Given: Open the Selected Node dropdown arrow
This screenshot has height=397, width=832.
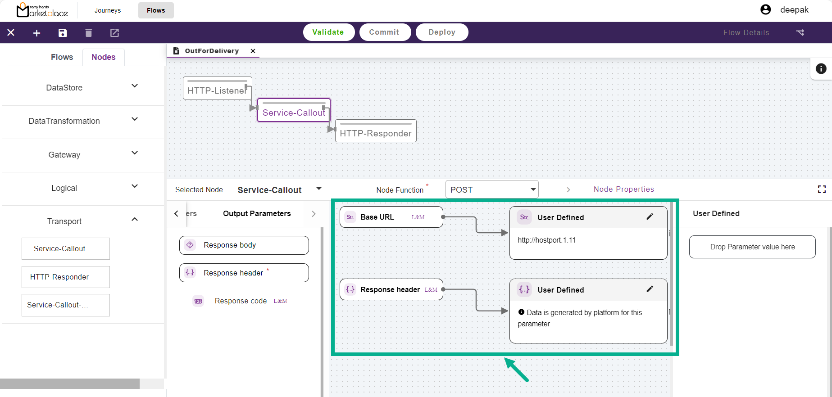Looking at the screenshot, I should [x=319, y=189].
